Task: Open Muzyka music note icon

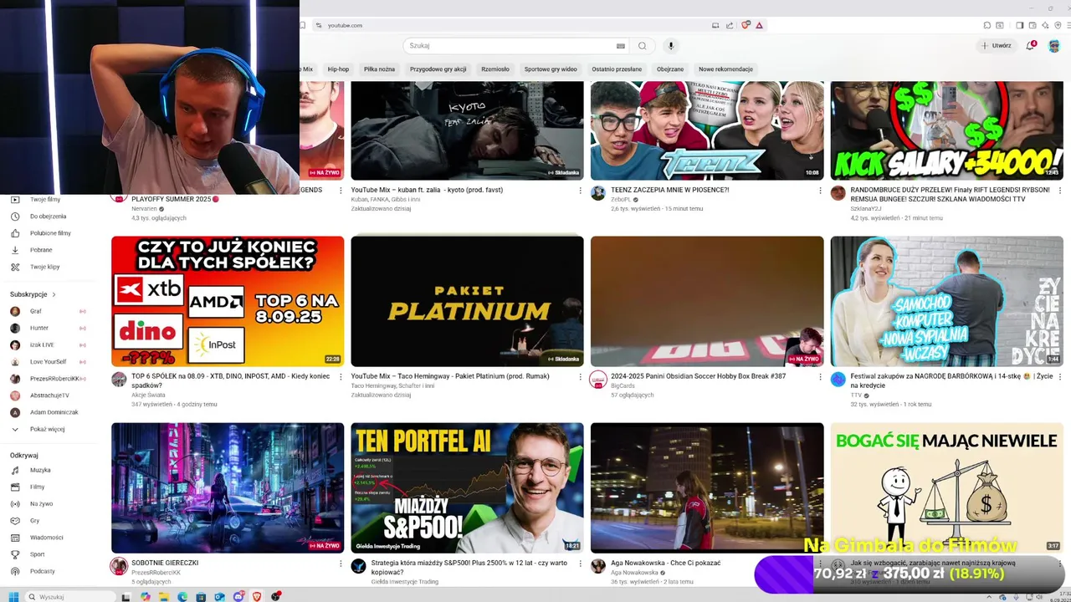Action: pyautogui.click(x=15, y=471)
